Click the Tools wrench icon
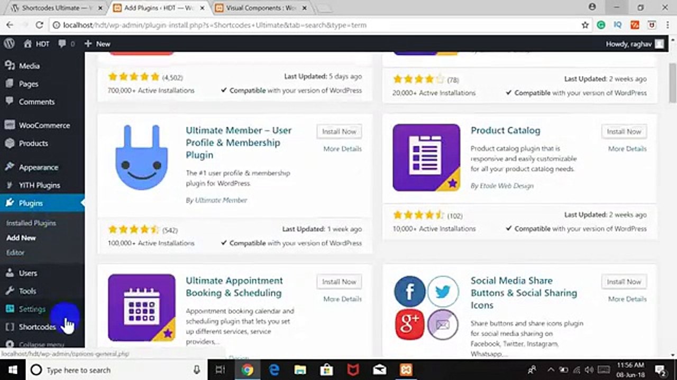677x380 pixels. 10,291
